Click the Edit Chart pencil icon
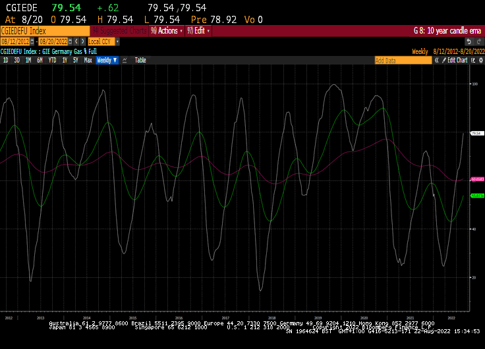The width and height of the screenshot is (485, 349). 444,60
